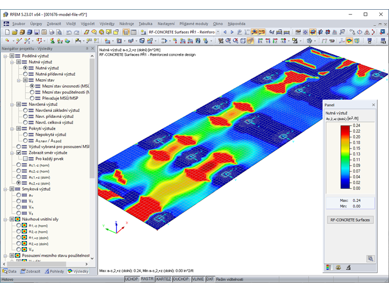The image size is (389, 292).
Task: Open the color scale tab in the Panel
Action: tap(328, 267)
